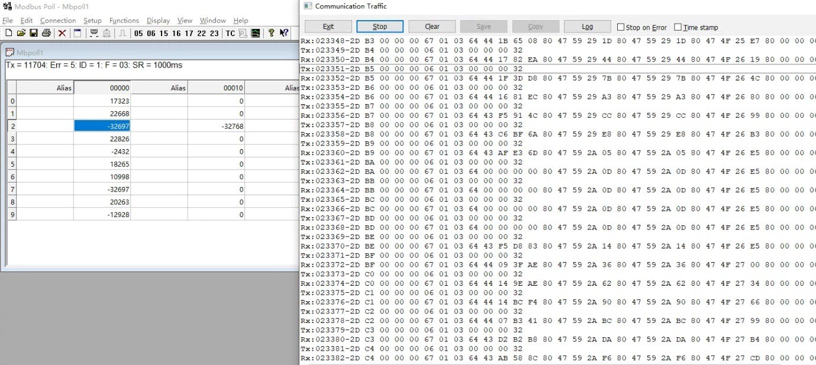This screenshot has height=365, width=816.
Task: Open the Window menu
Action: click(213, 20)
